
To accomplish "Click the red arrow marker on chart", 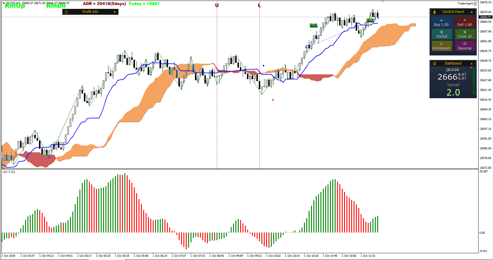I will click(273, 100).
